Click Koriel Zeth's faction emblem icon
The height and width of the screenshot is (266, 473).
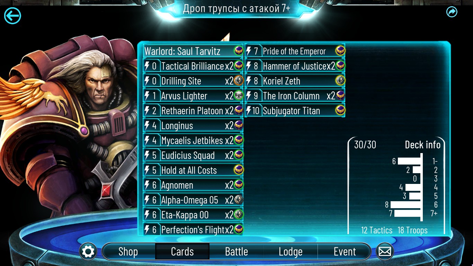(340, 81)
